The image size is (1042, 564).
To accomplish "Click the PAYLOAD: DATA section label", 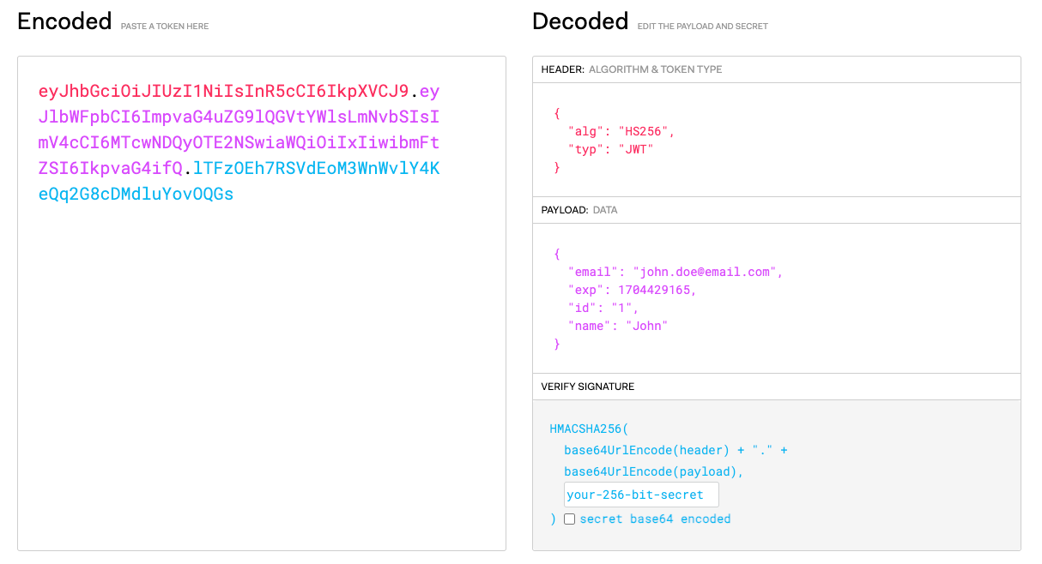I will [579, 210].
